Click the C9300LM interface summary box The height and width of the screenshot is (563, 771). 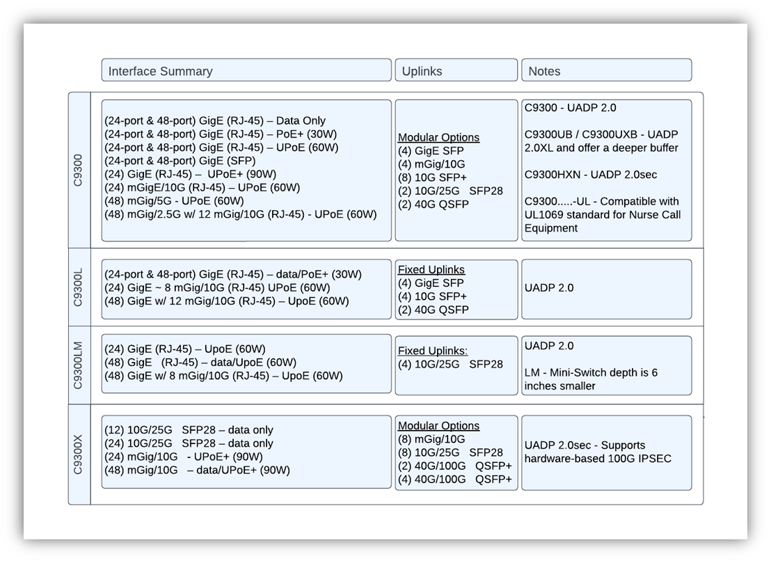pos(246,364)
